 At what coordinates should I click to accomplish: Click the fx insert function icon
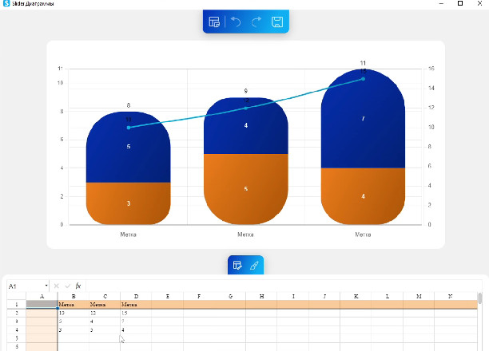pyautogui.click(x=78, y=286)
